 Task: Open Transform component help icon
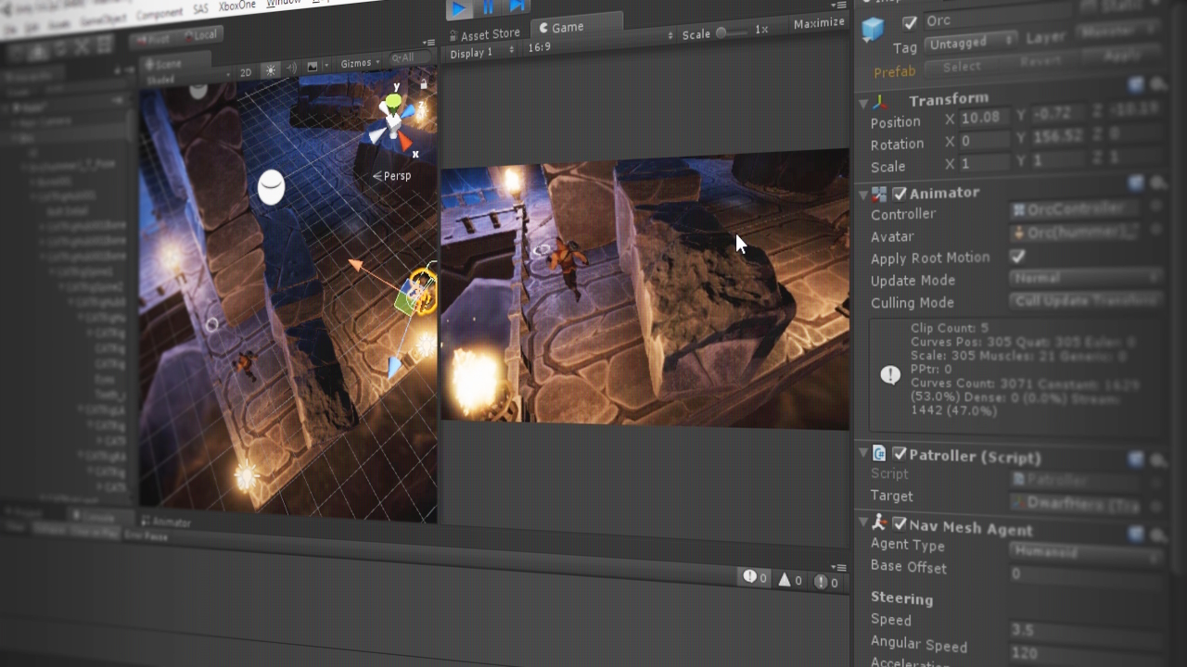click(1136, 85)
